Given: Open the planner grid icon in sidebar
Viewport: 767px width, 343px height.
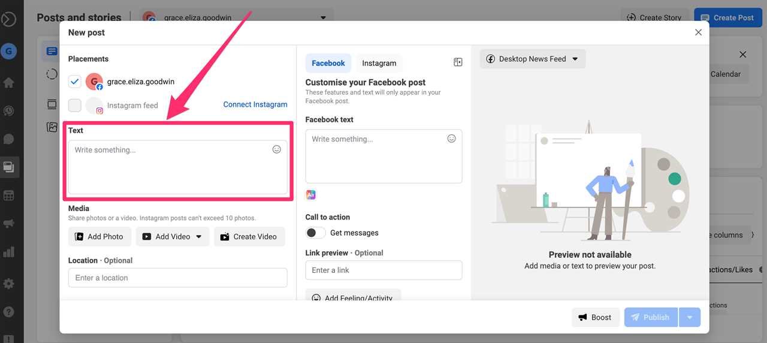Looking at the screenshot, I should tap(8, 195).
